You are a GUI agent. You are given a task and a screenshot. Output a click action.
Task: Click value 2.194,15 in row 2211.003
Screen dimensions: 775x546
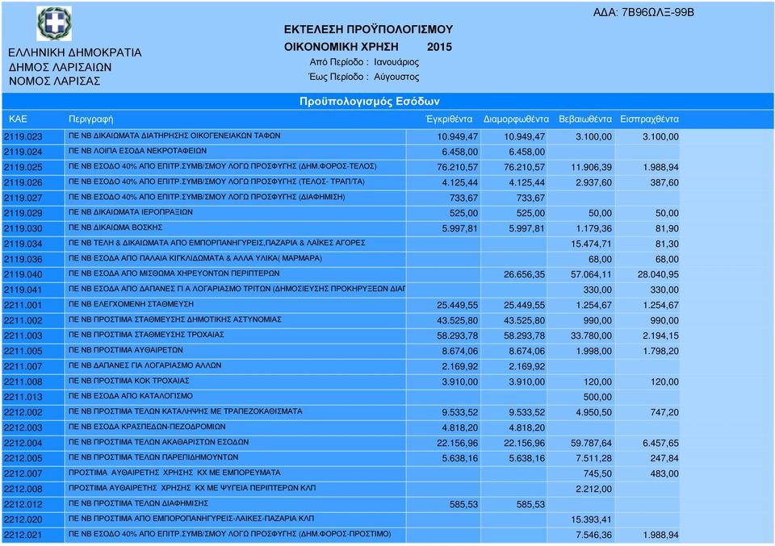660,336
